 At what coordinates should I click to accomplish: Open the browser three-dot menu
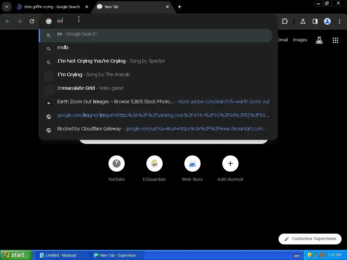click(340, 21)
